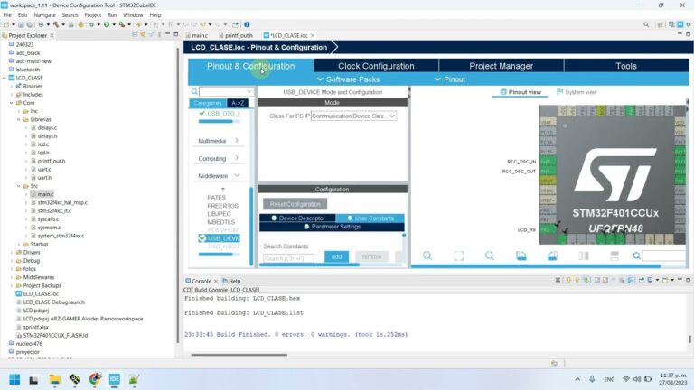Clear the console with the X icon
694x390 pixels.
pyautogui.click(x=558, y=280)
